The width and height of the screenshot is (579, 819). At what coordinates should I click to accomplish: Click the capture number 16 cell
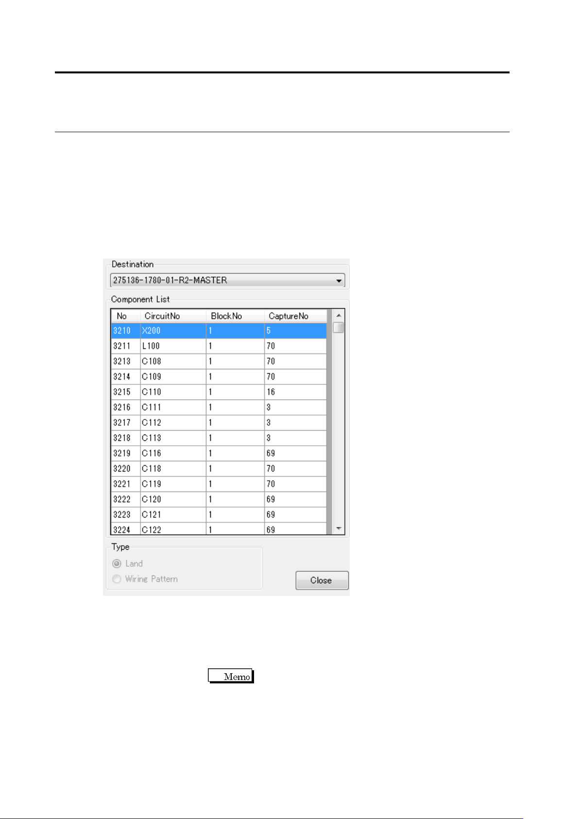(296, 392)
